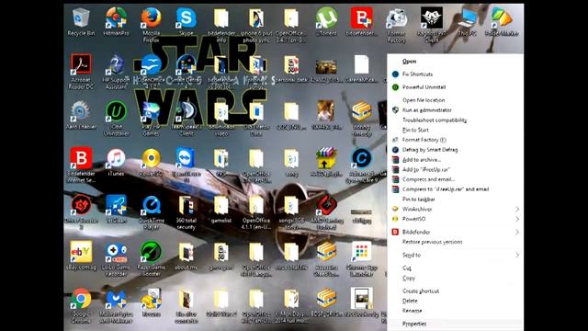Select the Recycle Bin desktop icon
Screen dimensions: 588x331
point(81,18)
